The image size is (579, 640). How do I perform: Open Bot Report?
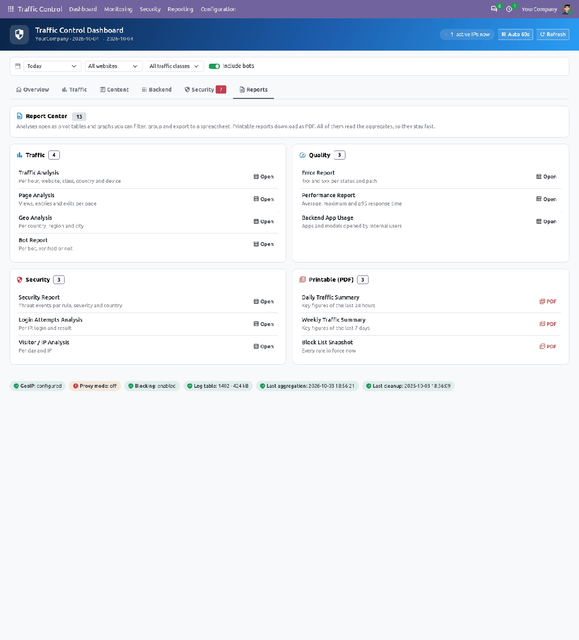pyautogui.click(x=263, y=245)
